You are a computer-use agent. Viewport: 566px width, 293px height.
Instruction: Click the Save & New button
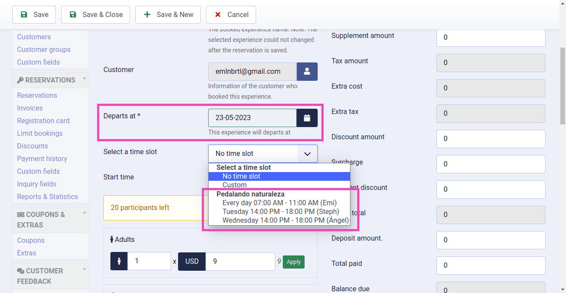(168, 15)
